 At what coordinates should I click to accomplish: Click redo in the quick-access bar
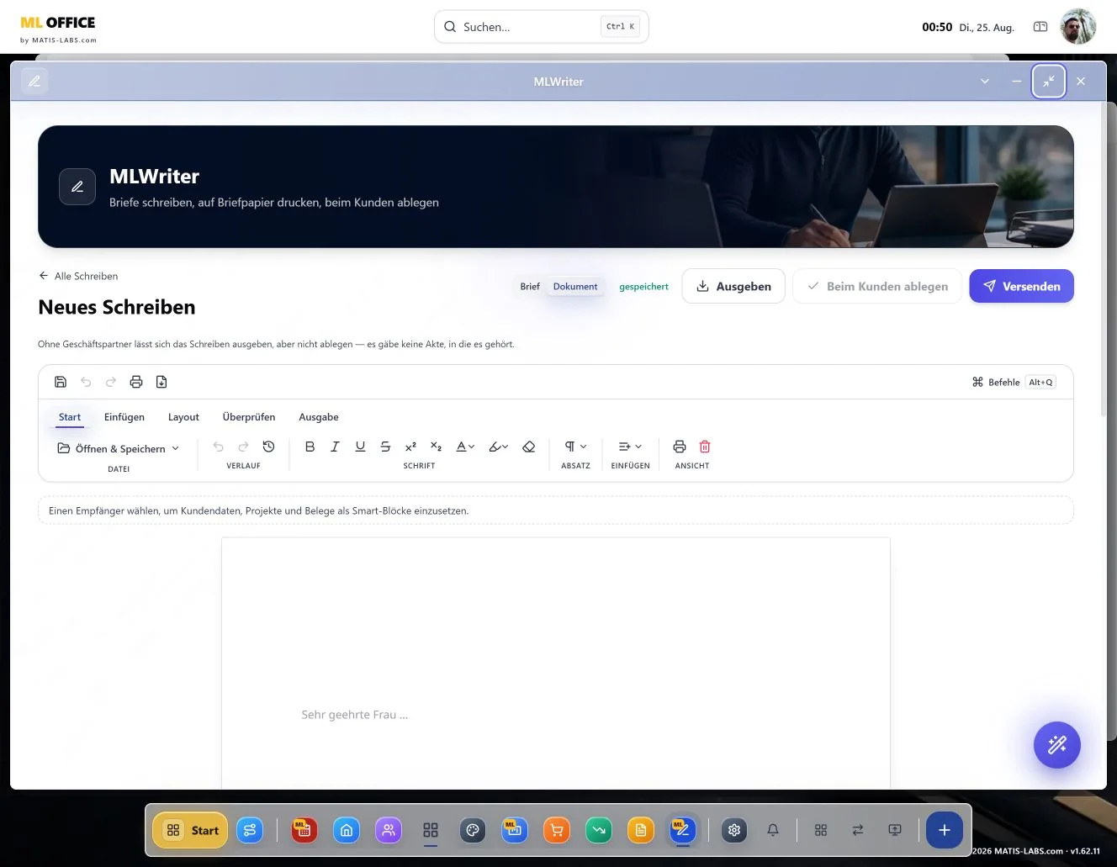pyautogui.click(x=111, y=382)
